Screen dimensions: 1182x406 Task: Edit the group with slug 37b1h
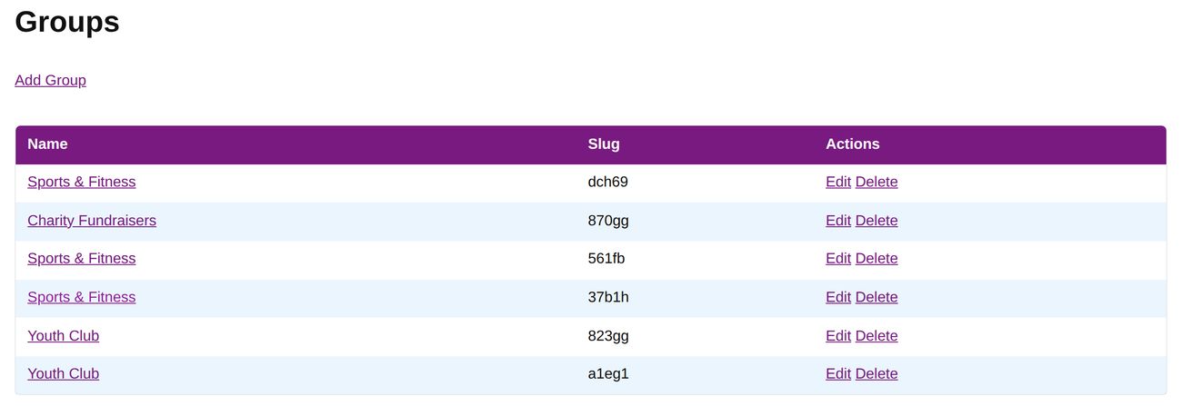point(837,297)
